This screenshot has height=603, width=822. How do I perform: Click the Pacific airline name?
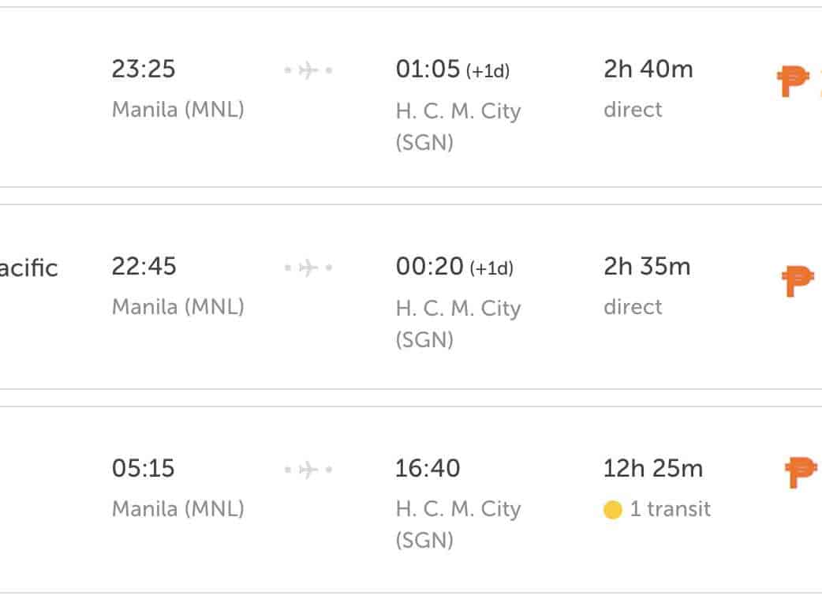tap(28, 268)
